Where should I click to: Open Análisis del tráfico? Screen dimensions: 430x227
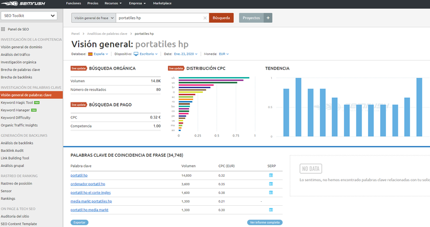click(15, 54)
